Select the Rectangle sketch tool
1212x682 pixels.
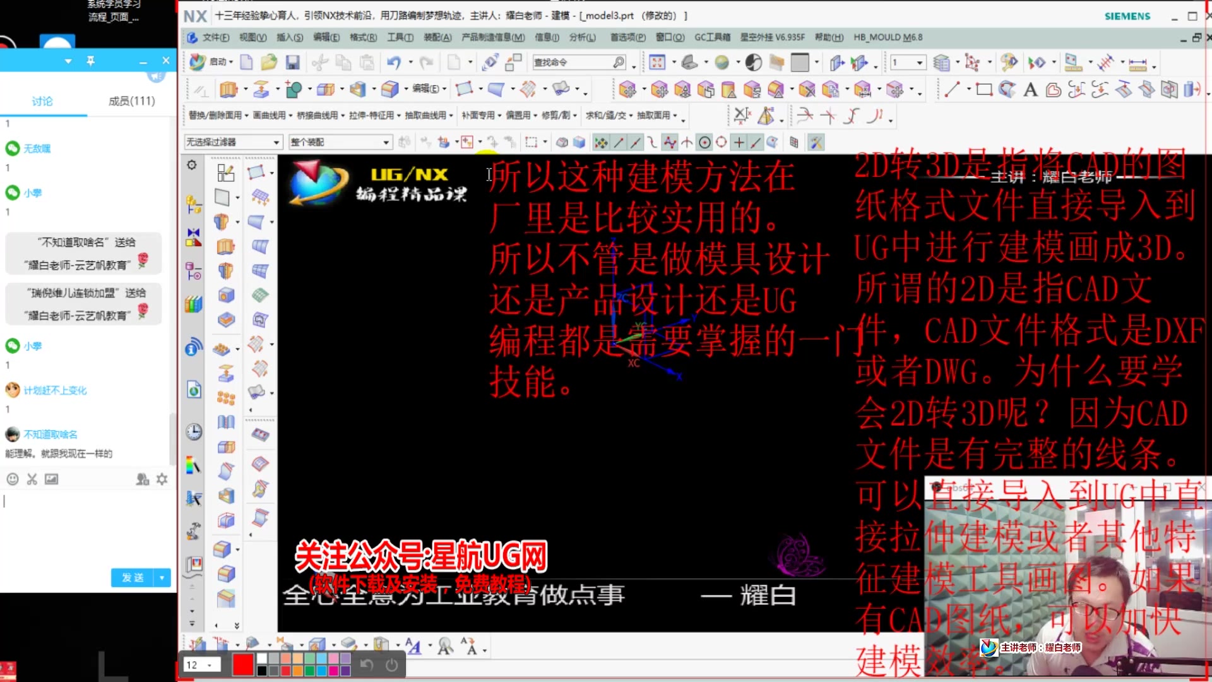coord(983,90)
